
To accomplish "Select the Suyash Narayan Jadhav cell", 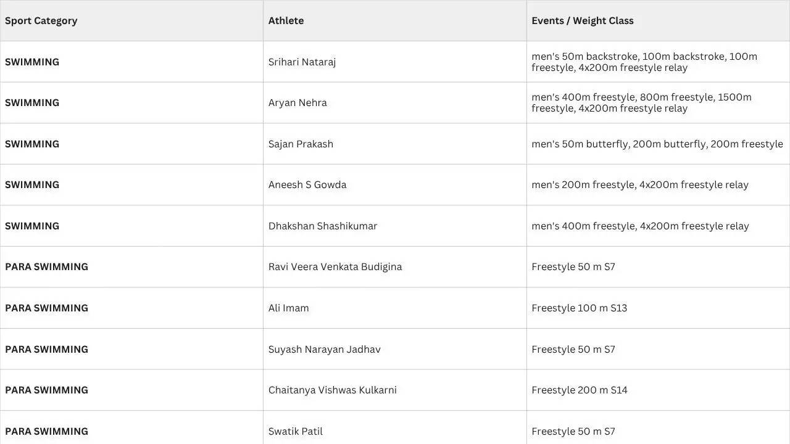I will [x=395, y=349].
